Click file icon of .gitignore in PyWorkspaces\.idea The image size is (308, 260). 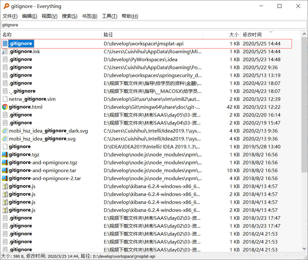coord(5,60)
